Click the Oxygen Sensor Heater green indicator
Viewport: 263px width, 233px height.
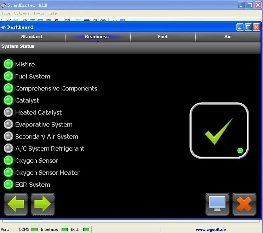tap(8, 172)
